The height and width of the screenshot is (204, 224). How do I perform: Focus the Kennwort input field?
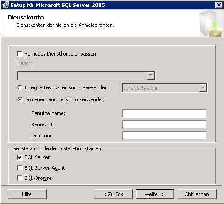click(164, 124)
